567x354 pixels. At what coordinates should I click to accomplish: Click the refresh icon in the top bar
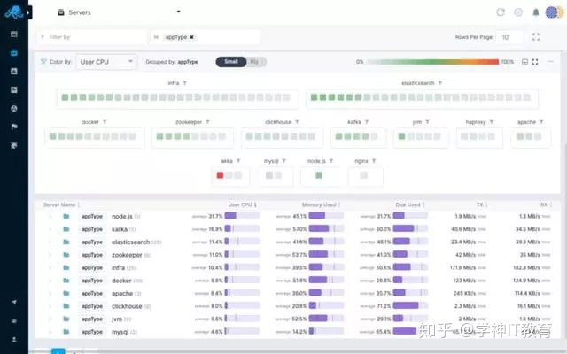click(501, 12)
